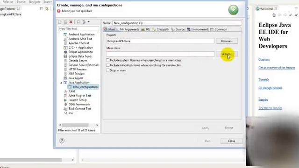Switch to the Environment tab

197,29
